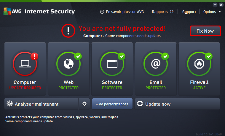Open scan settings gear icon
225x136 pixels.
coord(84,104)
